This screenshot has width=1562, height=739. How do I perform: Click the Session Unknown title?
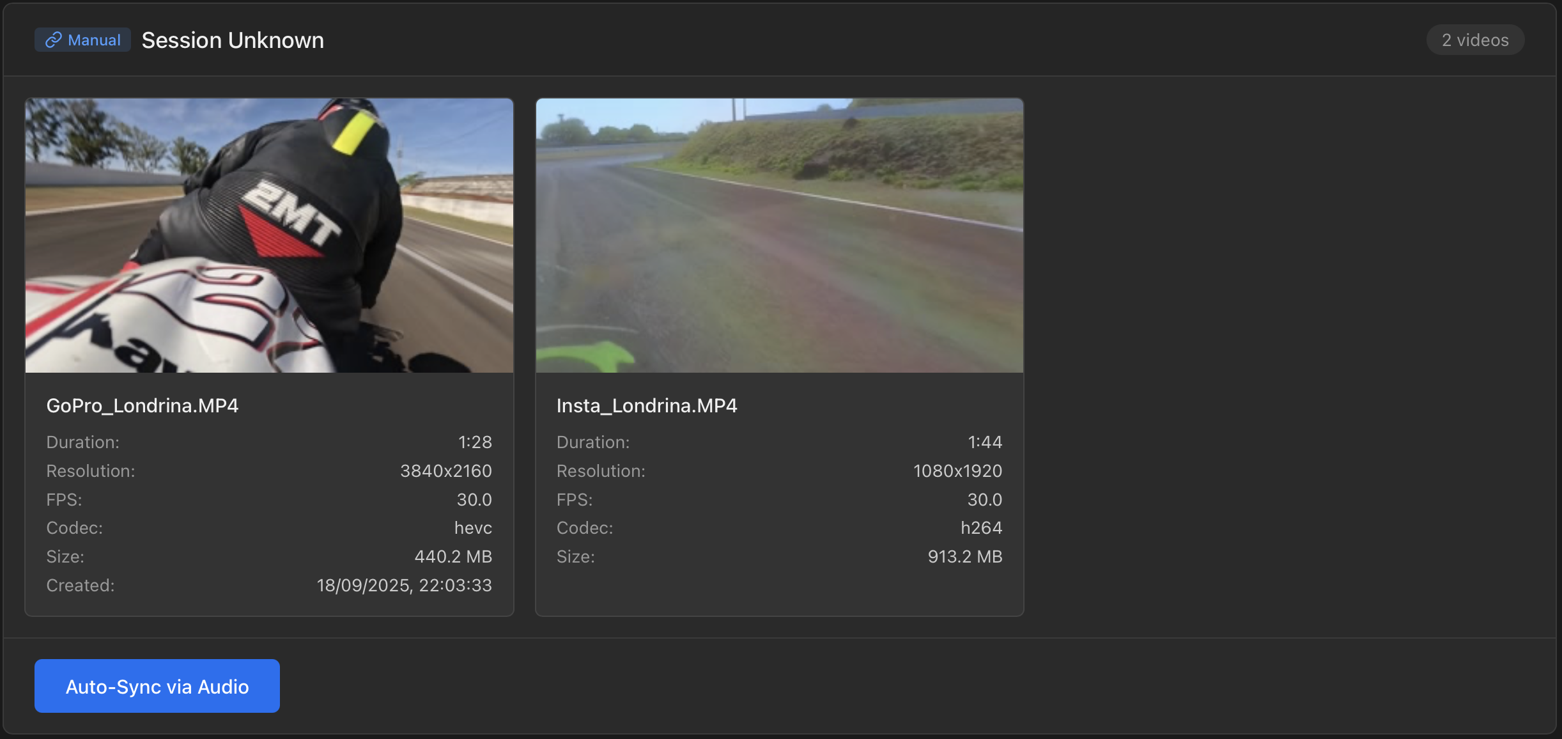tap(233, 40)
